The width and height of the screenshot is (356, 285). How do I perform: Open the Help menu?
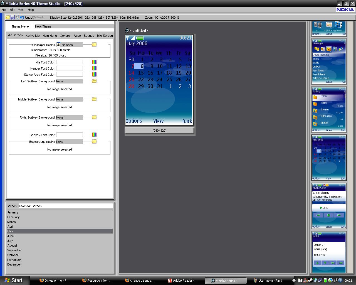[31, 10]
